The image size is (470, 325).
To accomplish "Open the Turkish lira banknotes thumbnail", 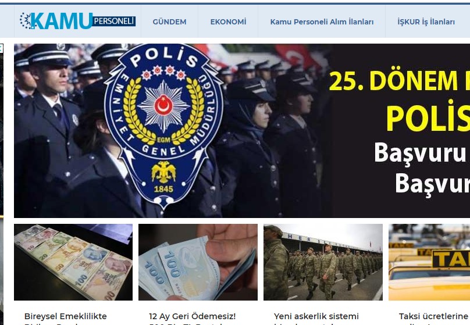I will click(73, 262).
